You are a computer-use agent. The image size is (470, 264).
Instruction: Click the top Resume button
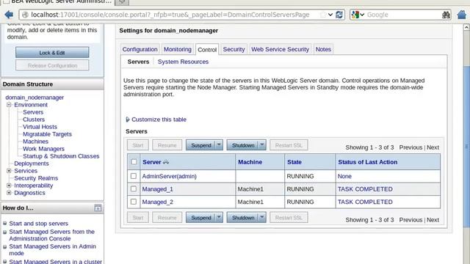pos(167,145)
